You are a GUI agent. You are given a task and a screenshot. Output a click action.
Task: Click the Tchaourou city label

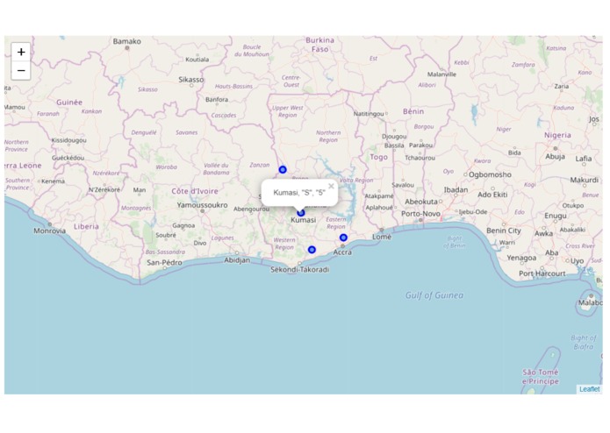[420, 158]
